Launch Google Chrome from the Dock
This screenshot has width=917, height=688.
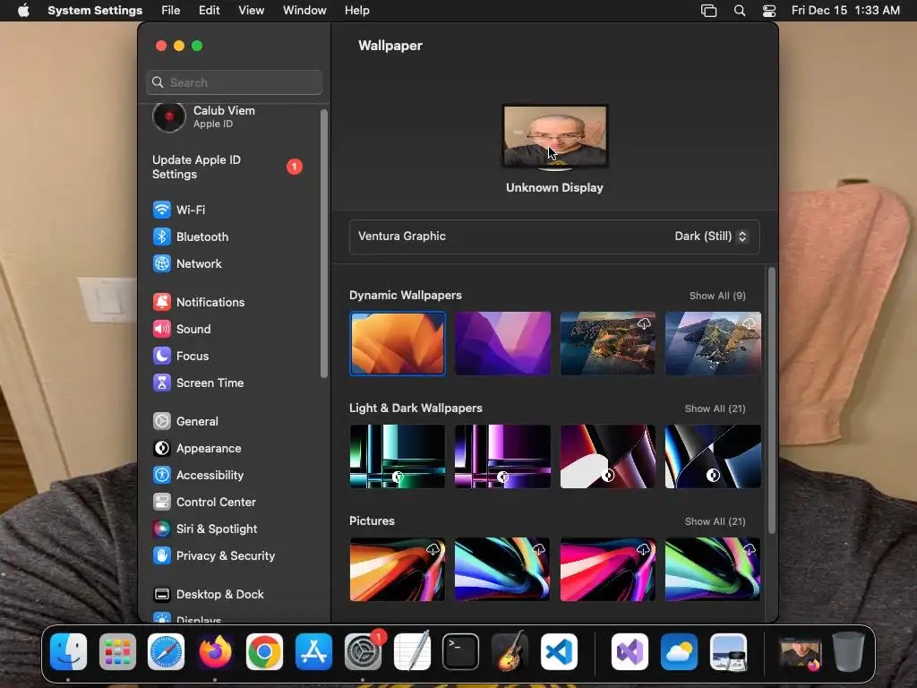pyautogui.click(x=264, y=652)
